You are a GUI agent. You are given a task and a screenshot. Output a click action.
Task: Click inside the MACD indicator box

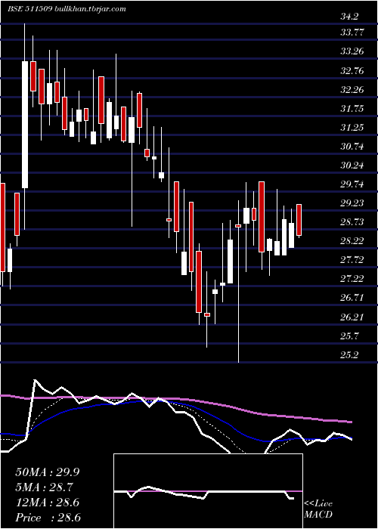click(x=208, y=491)
